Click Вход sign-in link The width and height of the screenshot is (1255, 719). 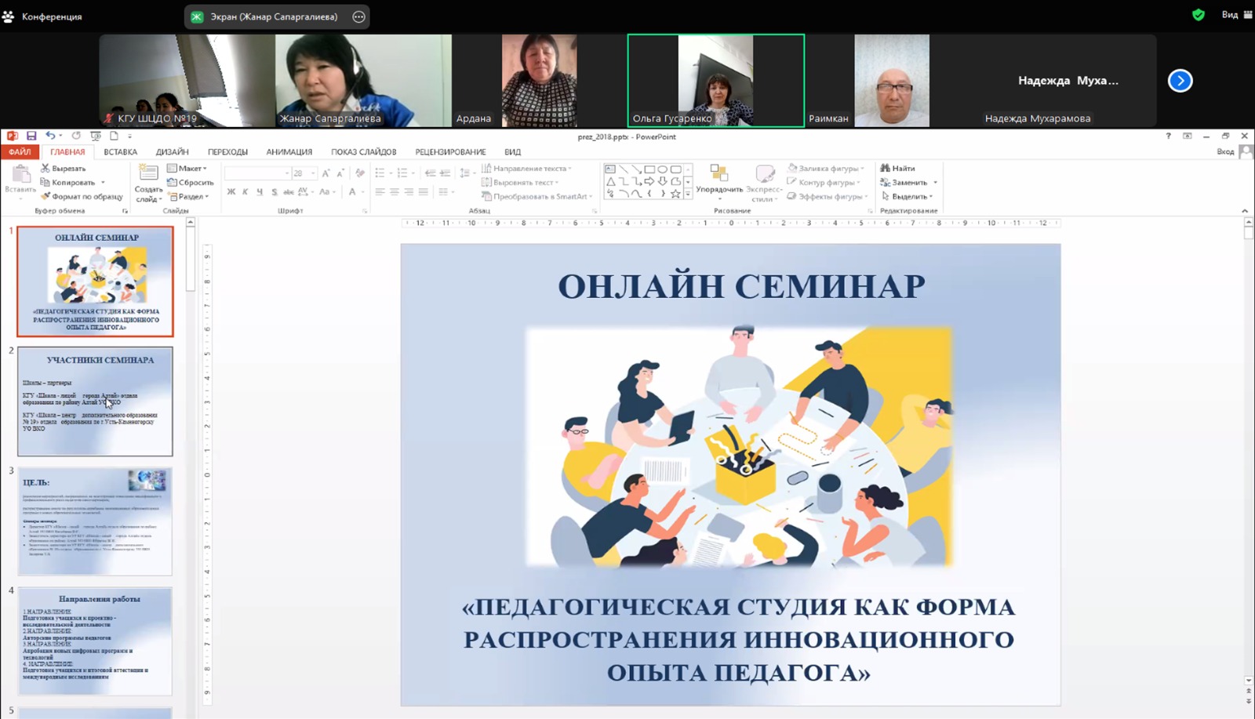[1225, 152]
